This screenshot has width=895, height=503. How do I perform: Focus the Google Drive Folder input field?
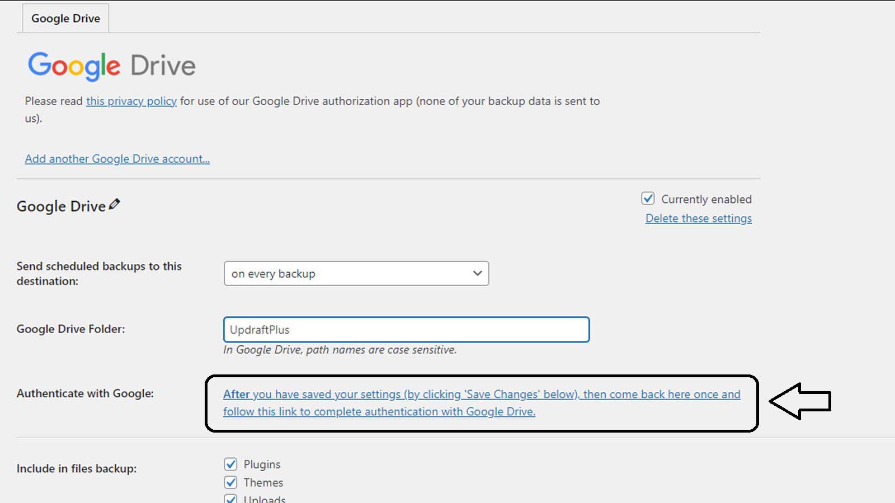[x=406, y=330]
